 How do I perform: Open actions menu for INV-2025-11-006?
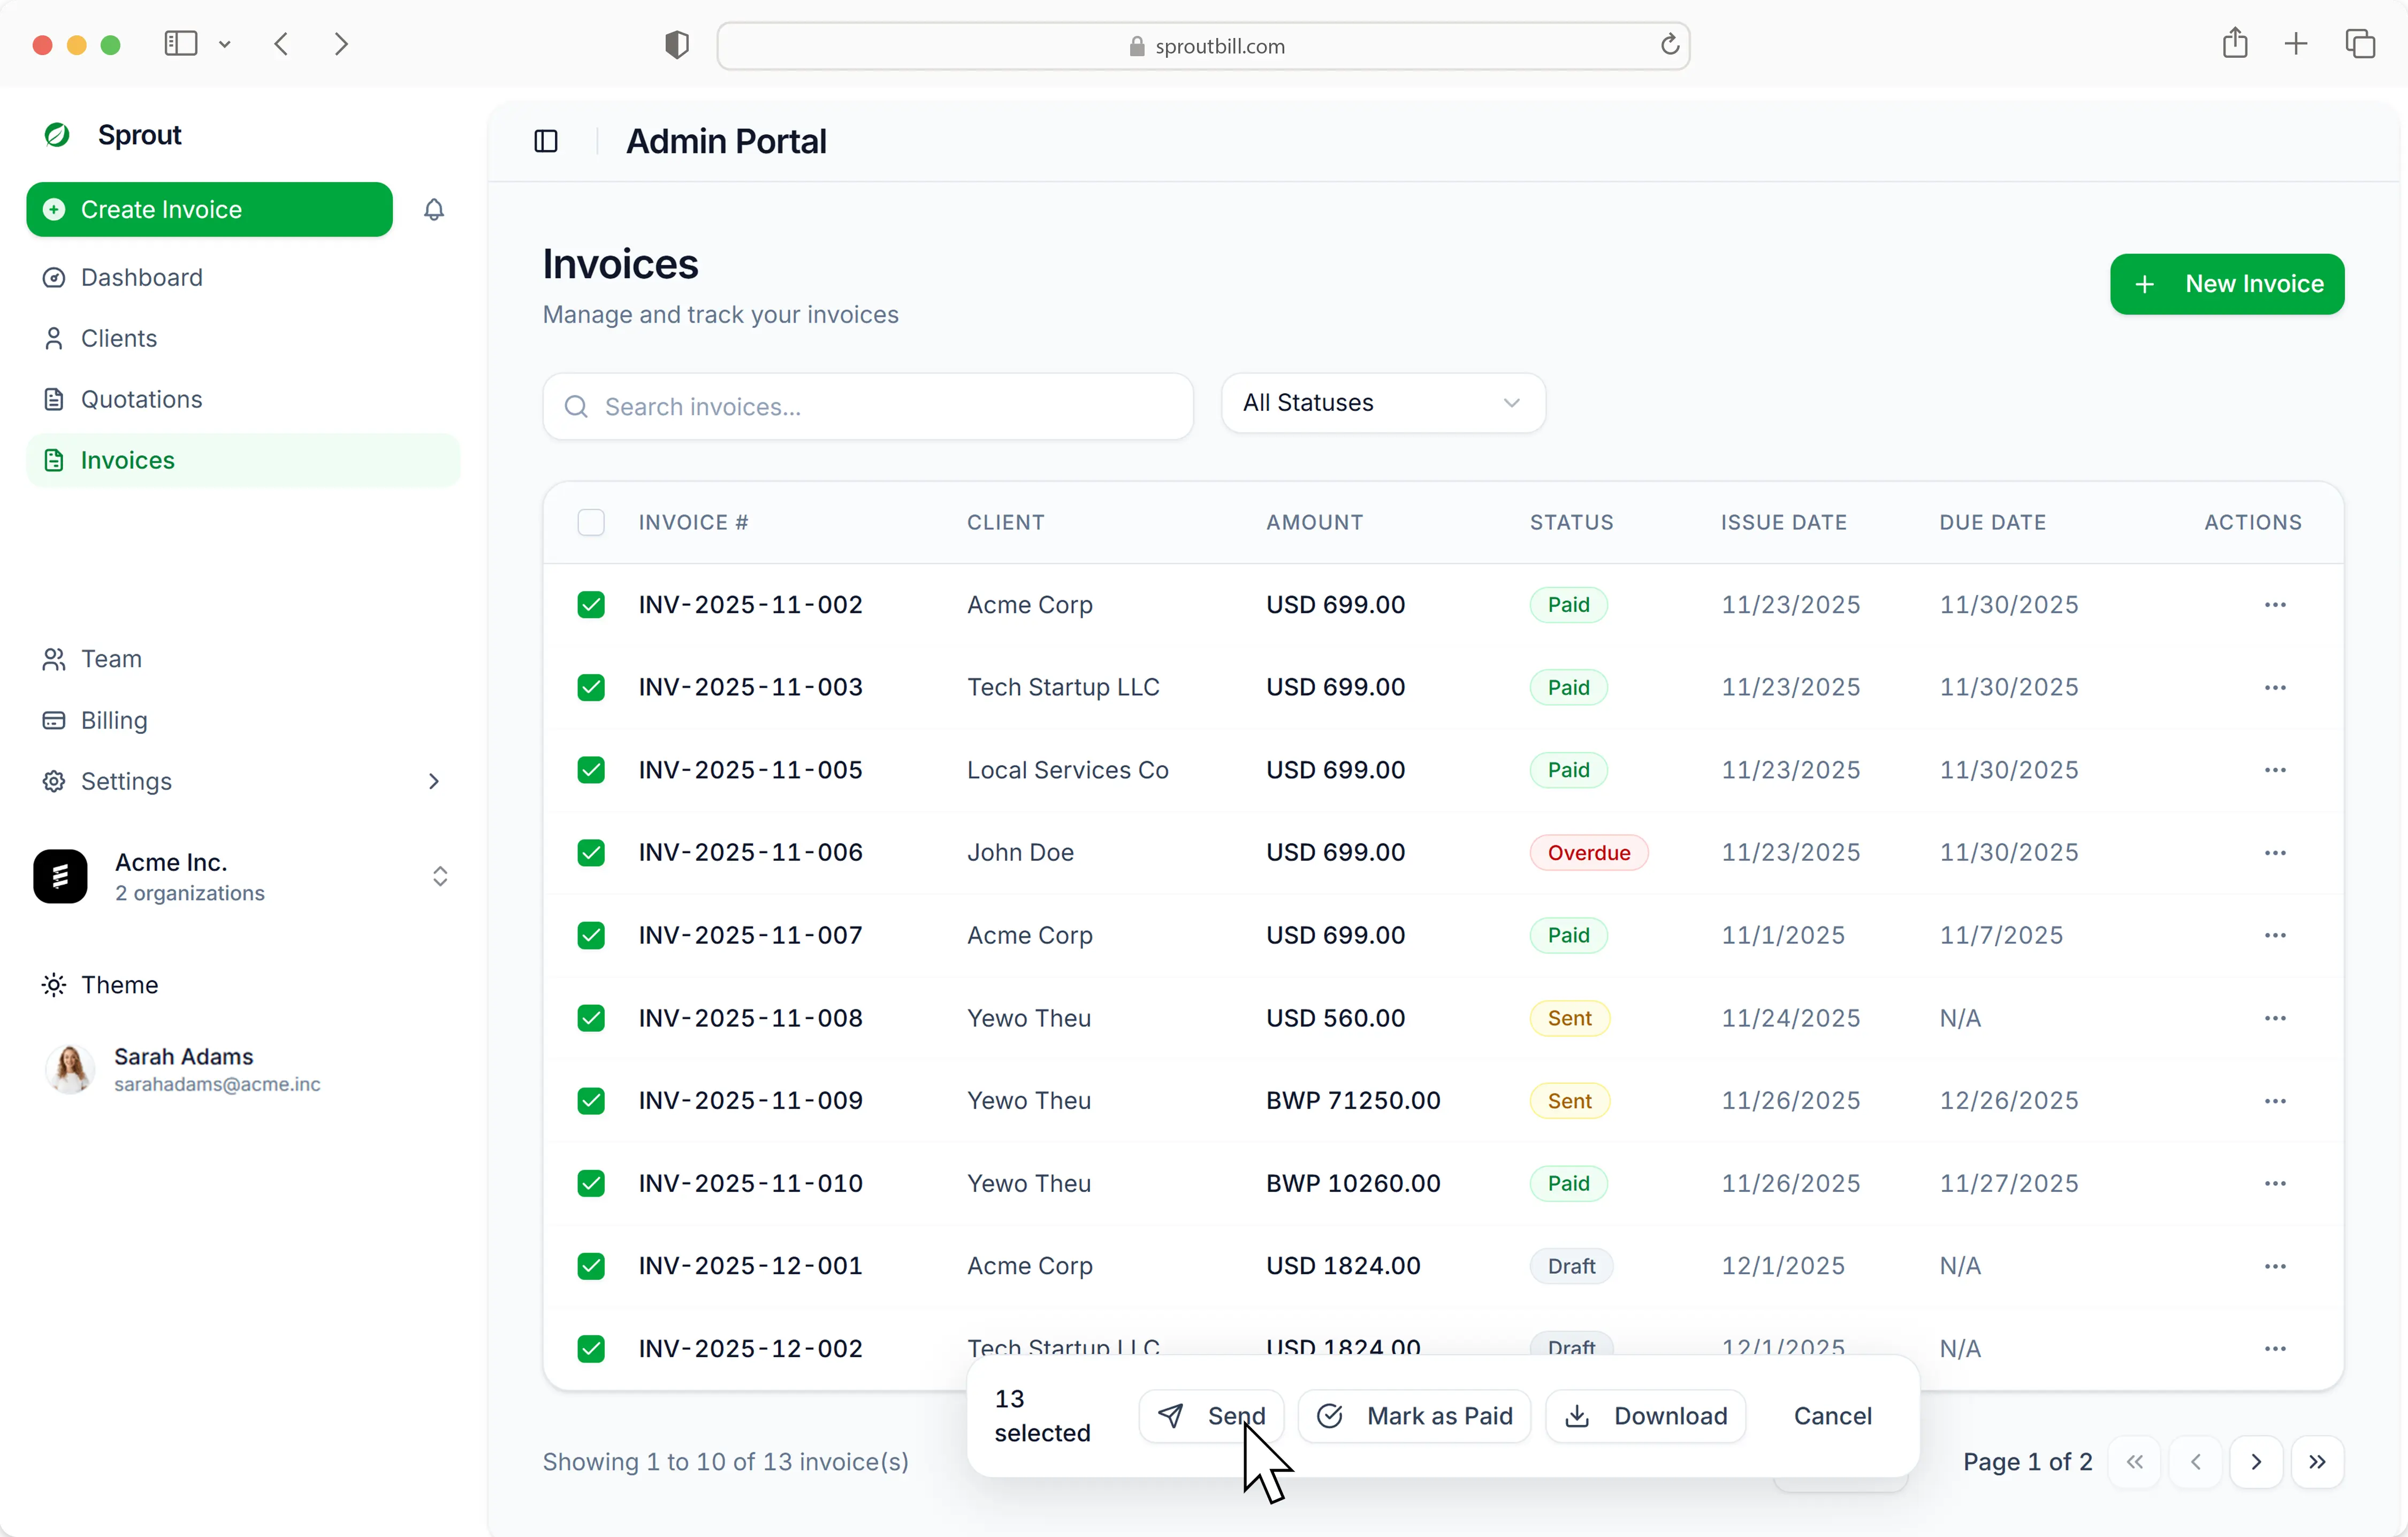point(2276,852)
